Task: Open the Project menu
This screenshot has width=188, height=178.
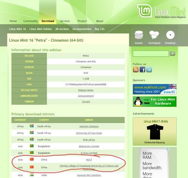Action: tap(82, 21)
